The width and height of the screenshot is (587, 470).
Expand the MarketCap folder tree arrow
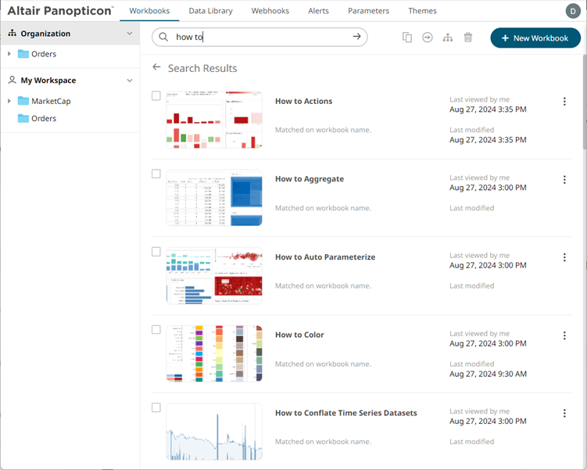coord(9,102)
